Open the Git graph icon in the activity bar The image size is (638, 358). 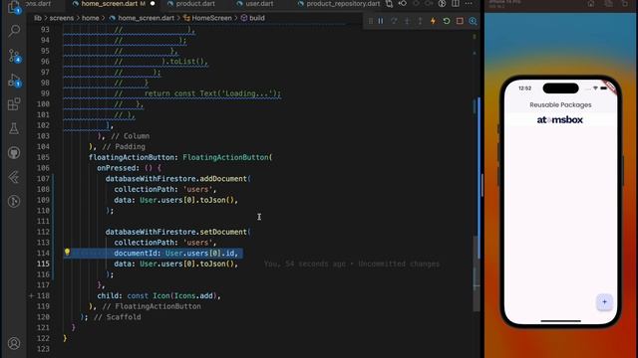[x=14, y=201]
